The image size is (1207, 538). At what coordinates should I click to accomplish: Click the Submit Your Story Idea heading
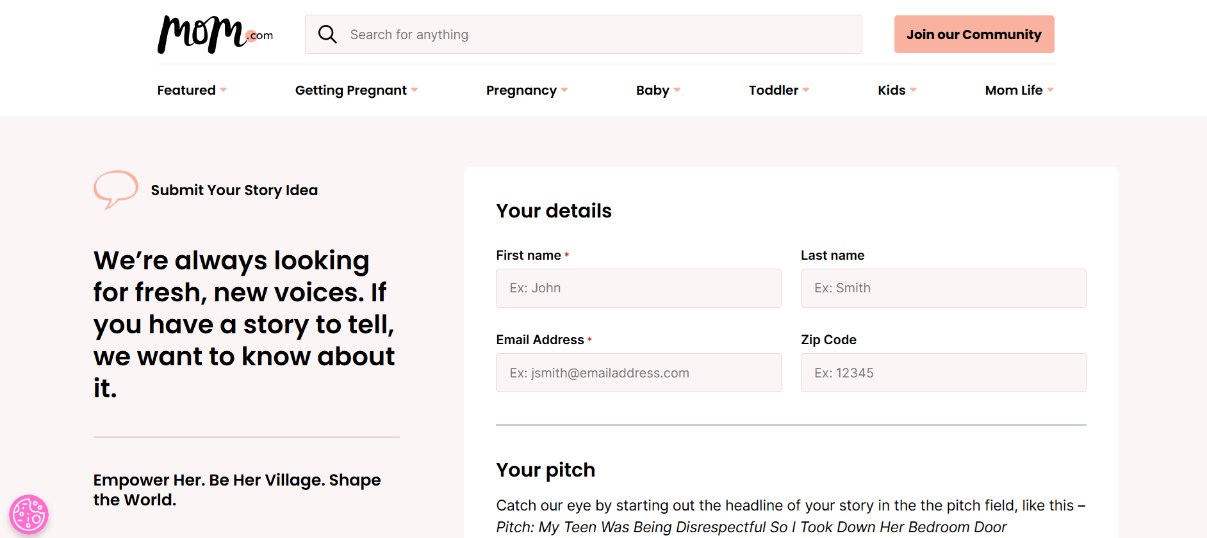(x=234, y=190)
